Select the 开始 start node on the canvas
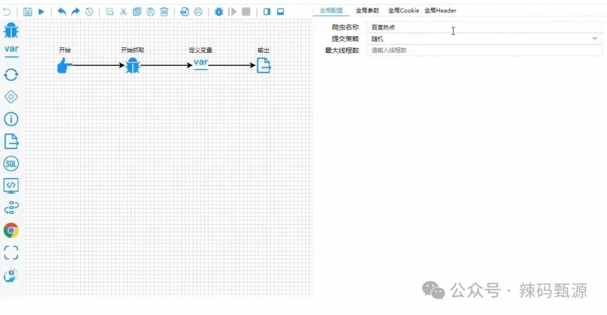This screenshot has height=315, width=607. [65, 65]
